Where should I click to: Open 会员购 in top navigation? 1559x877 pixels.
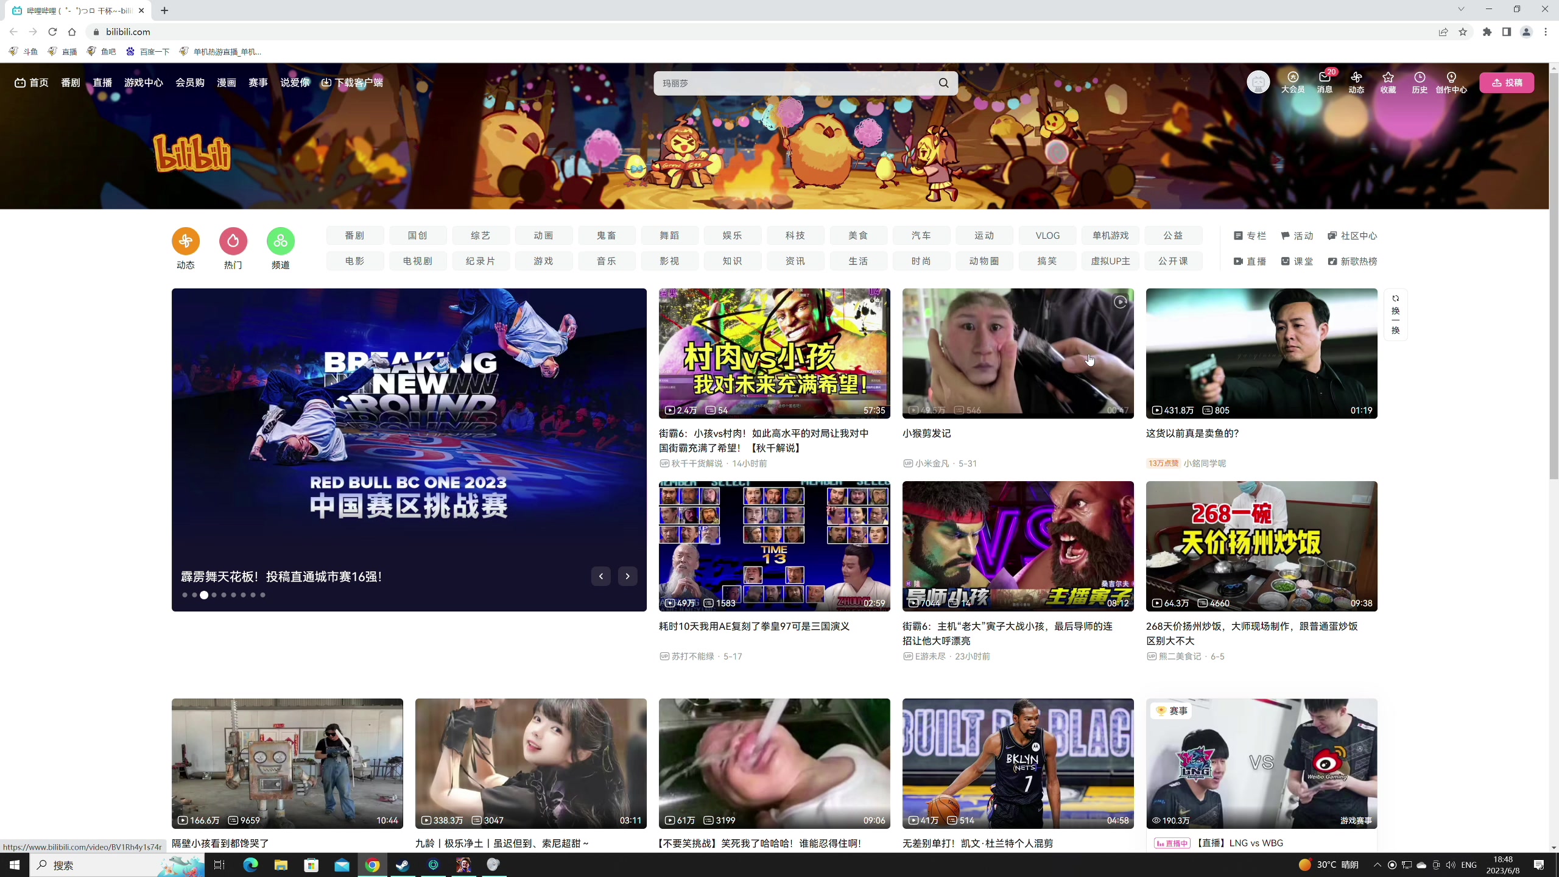point(190,83)
